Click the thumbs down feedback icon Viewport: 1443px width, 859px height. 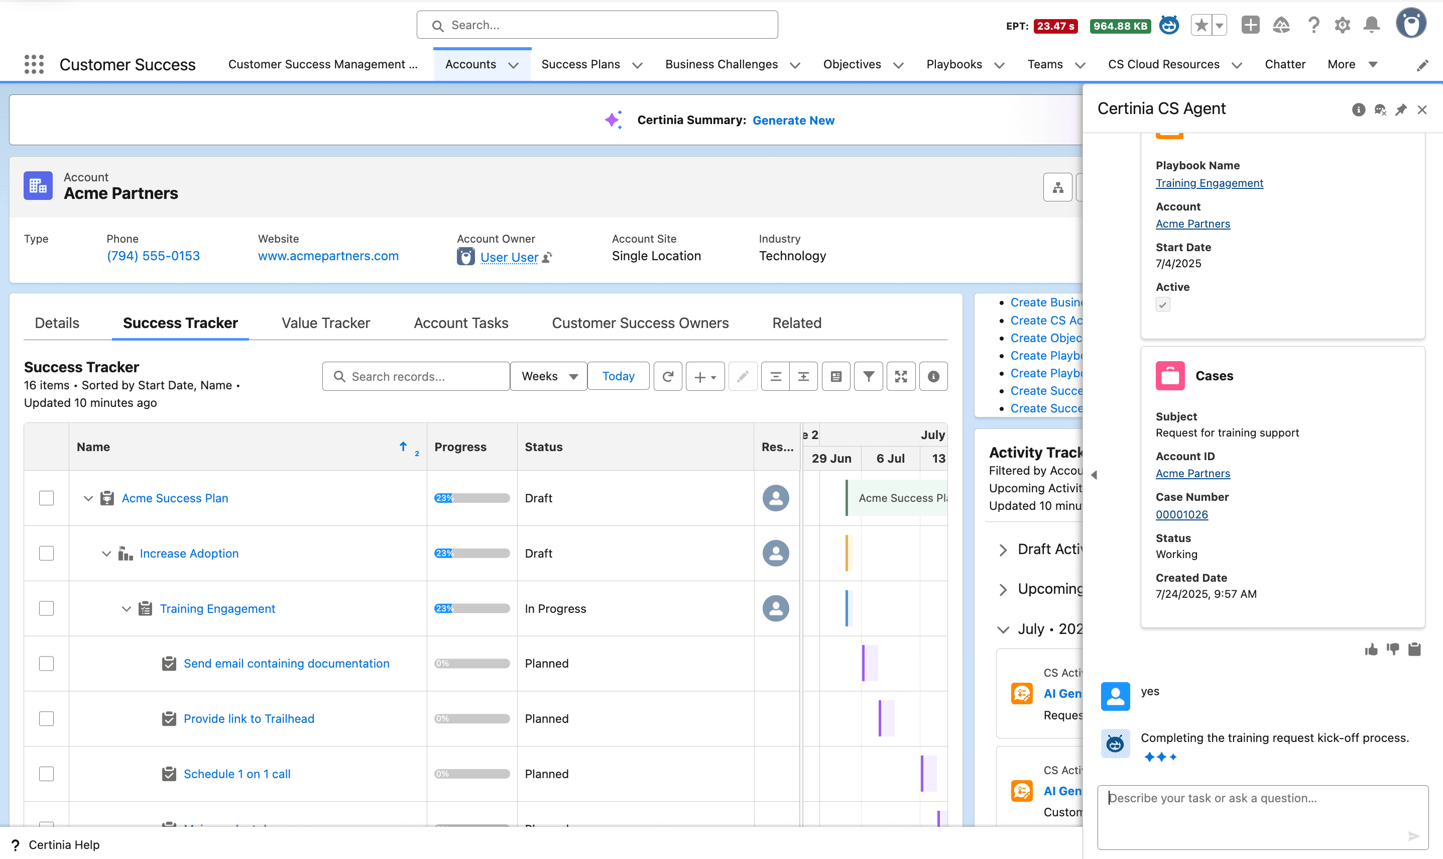[x=1393, y=649]
